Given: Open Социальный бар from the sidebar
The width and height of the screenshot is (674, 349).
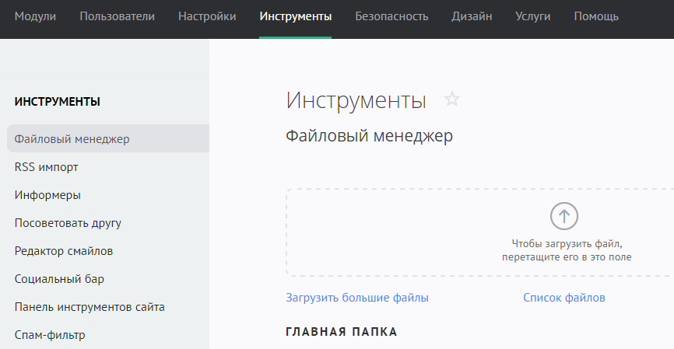Looking at the screenshot, I should 59,279.
